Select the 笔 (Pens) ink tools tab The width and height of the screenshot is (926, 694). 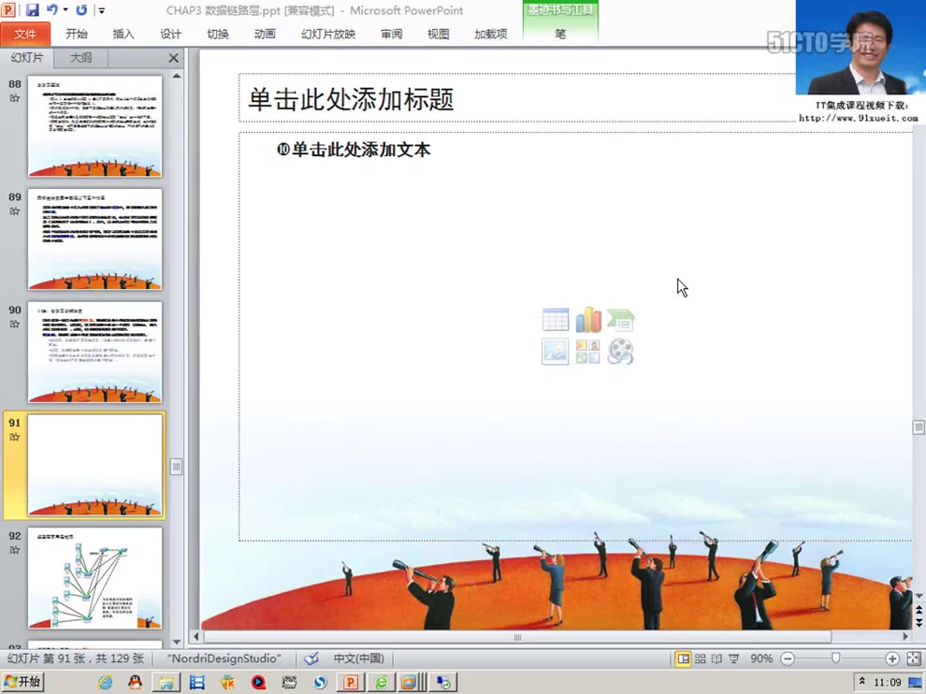[560, 34]
